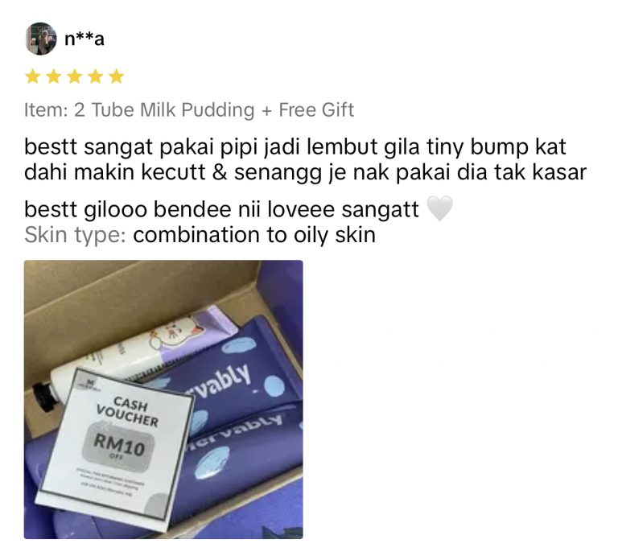Open the review product photo

(163, 399)
